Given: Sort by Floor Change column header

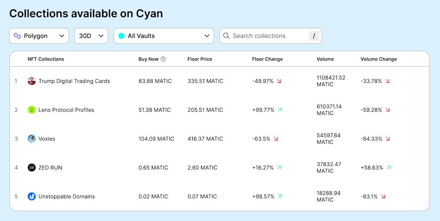Looking at the screenshot, I should coord(268,59).
